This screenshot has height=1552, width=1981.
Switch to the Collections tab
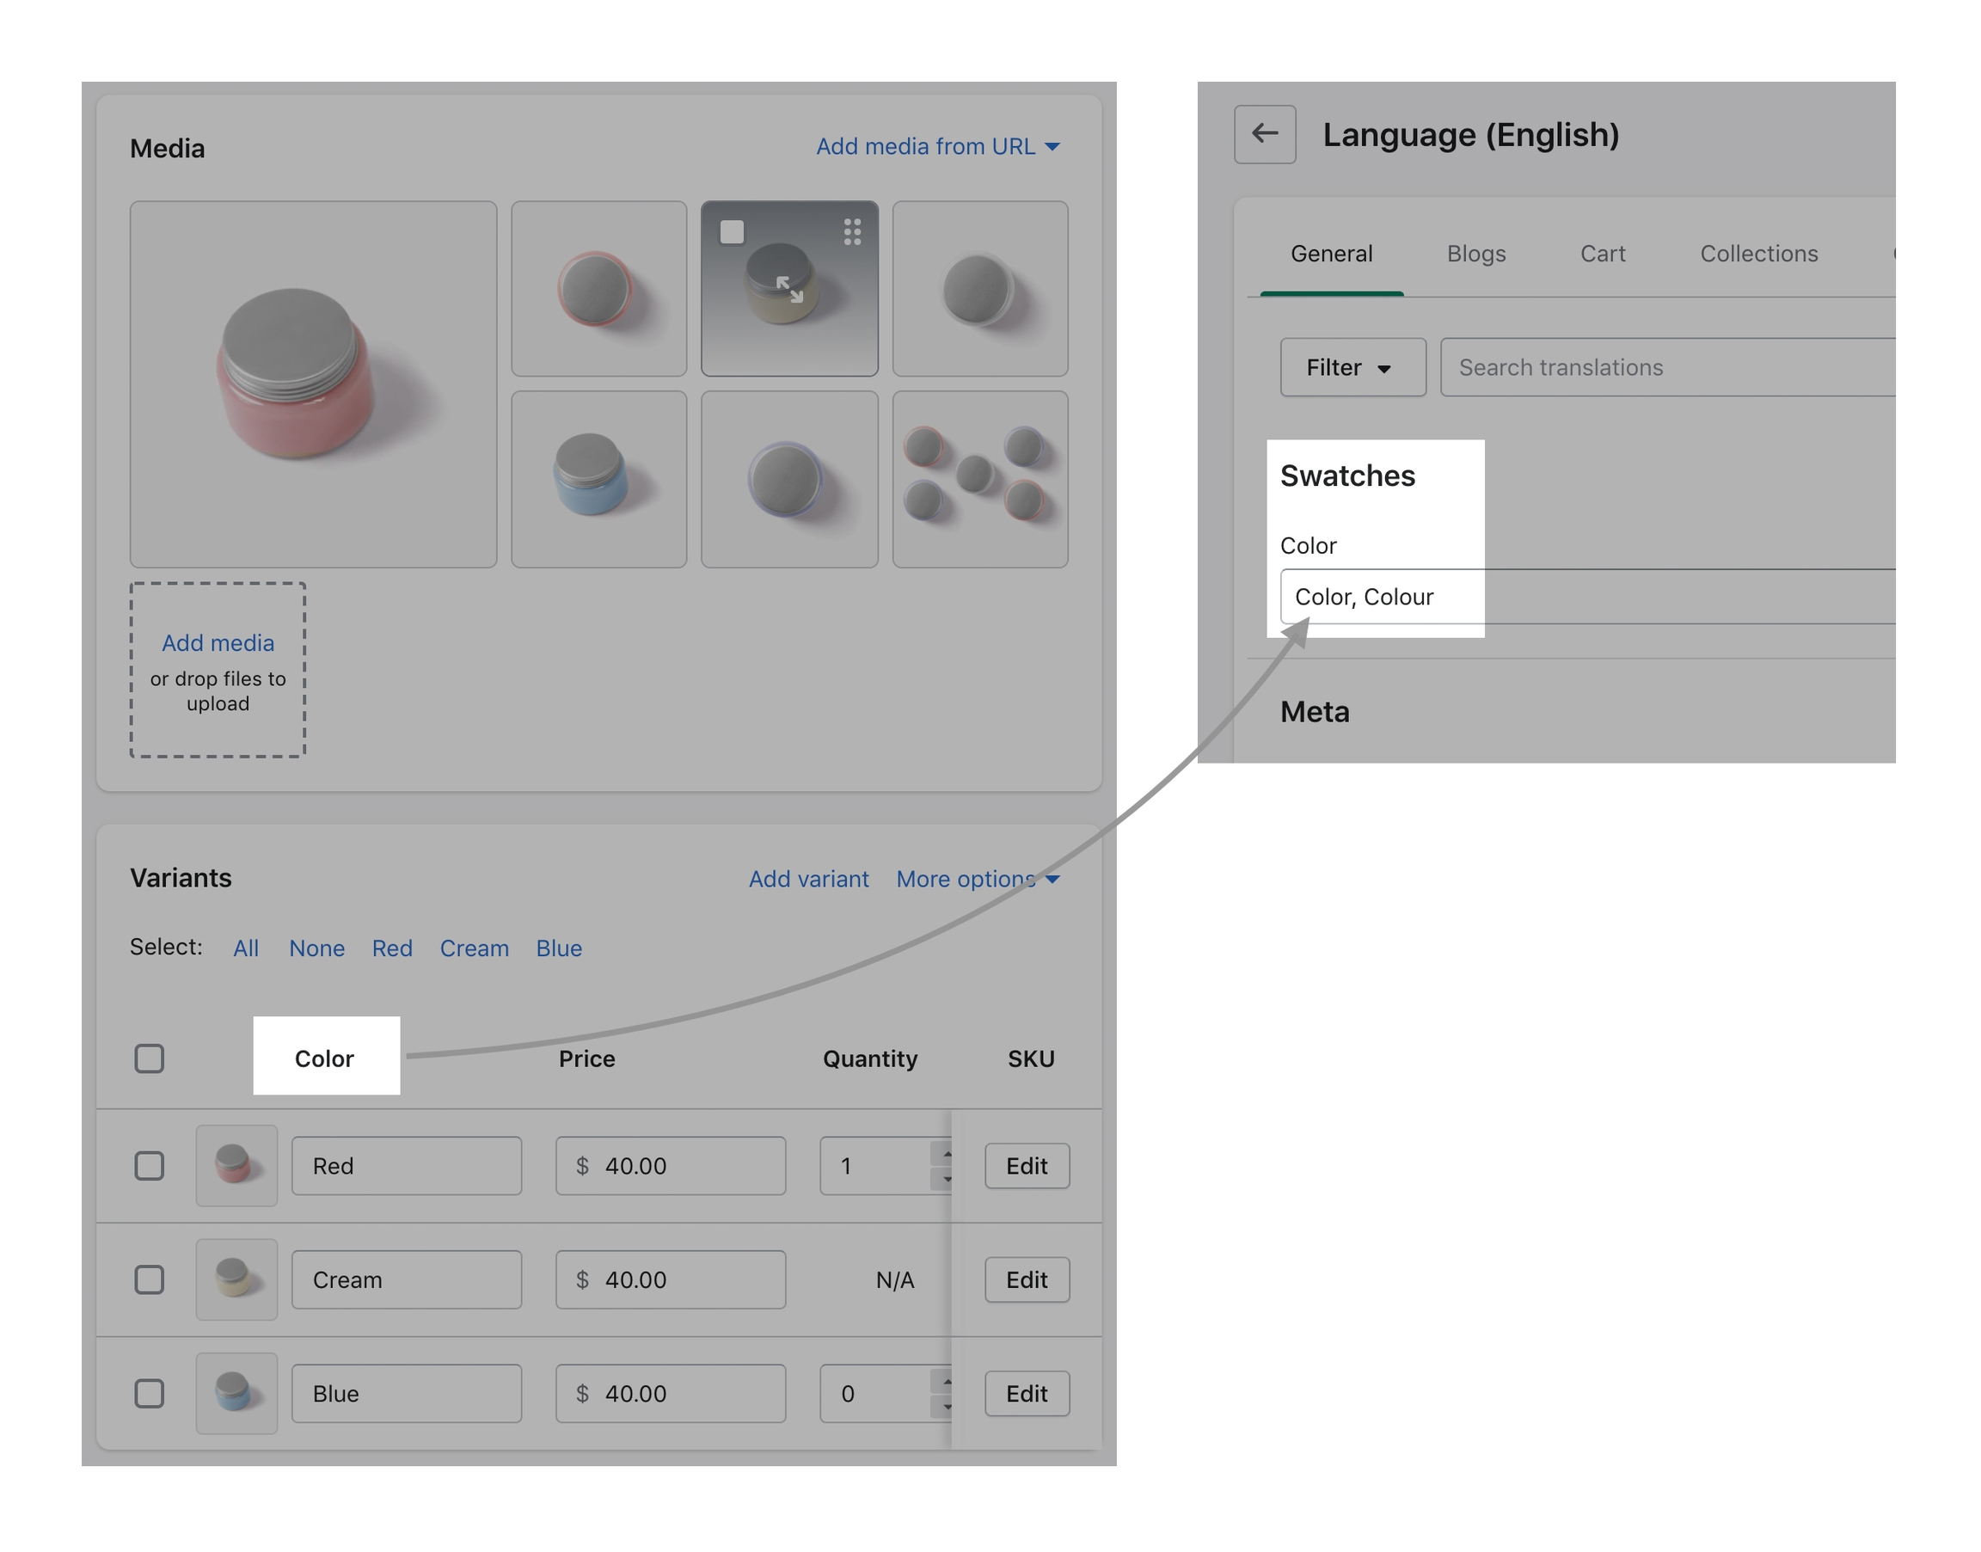(x=1758, y=254)
